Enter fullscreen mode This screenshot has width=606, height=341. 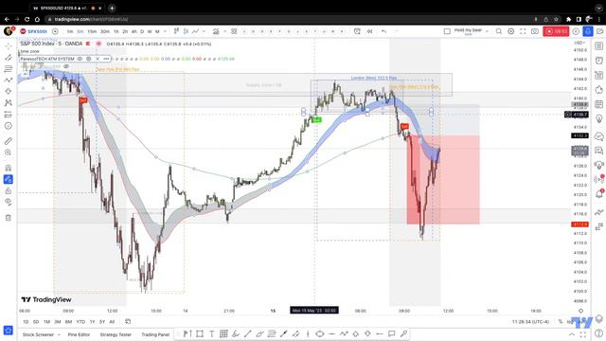point(523,31)
